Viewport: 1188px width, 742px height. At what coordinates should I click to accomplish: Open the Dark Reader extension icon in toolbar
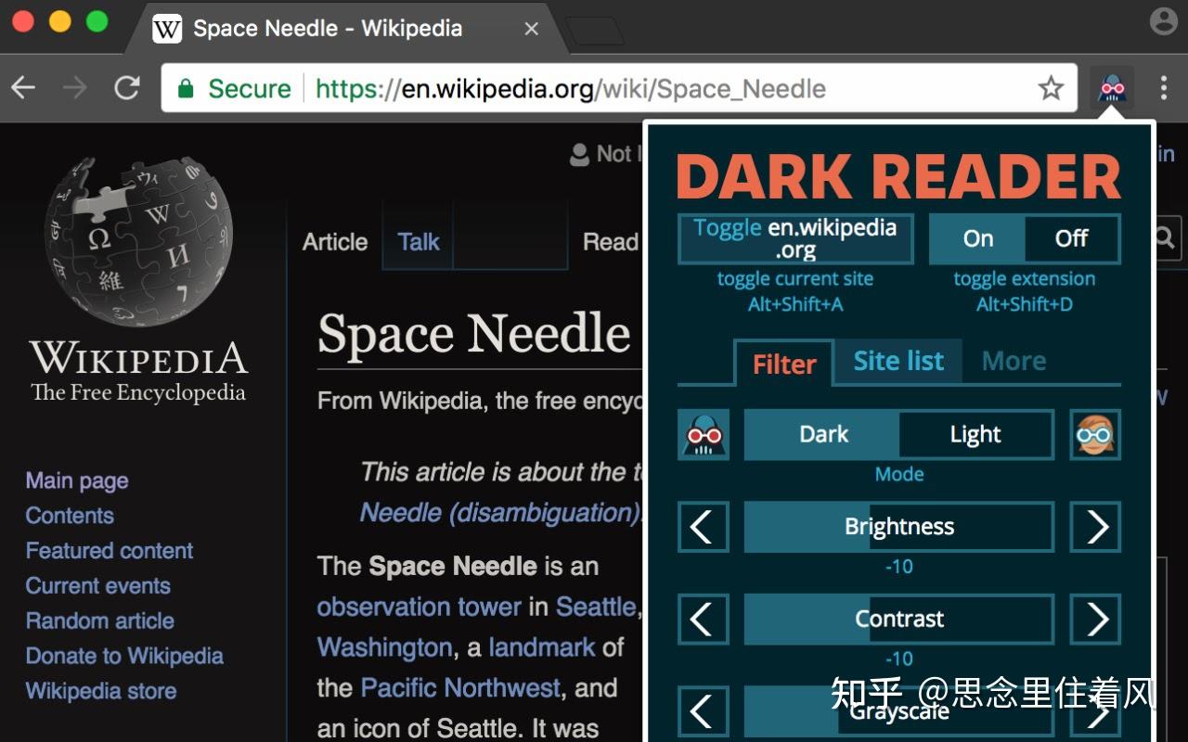click(x=1112, y=87)
